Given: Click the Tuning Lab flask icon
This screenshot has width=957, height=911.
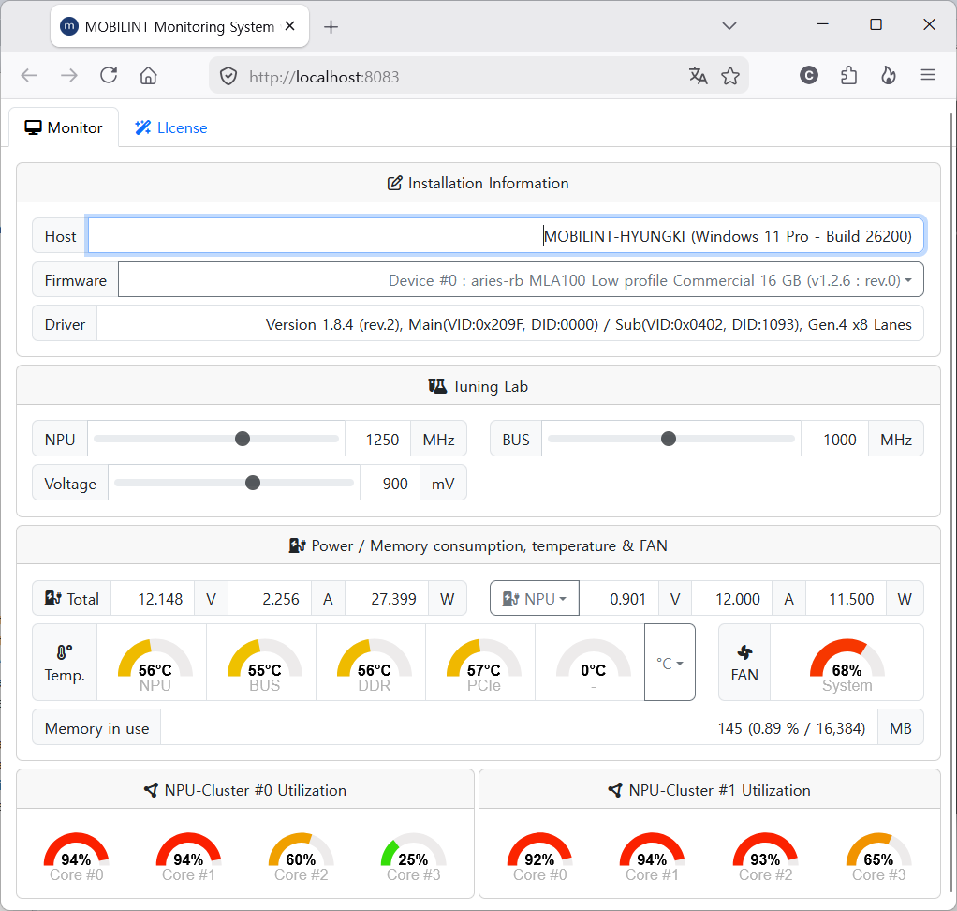Looking at the screenshot, I should [x=437, y=386].
